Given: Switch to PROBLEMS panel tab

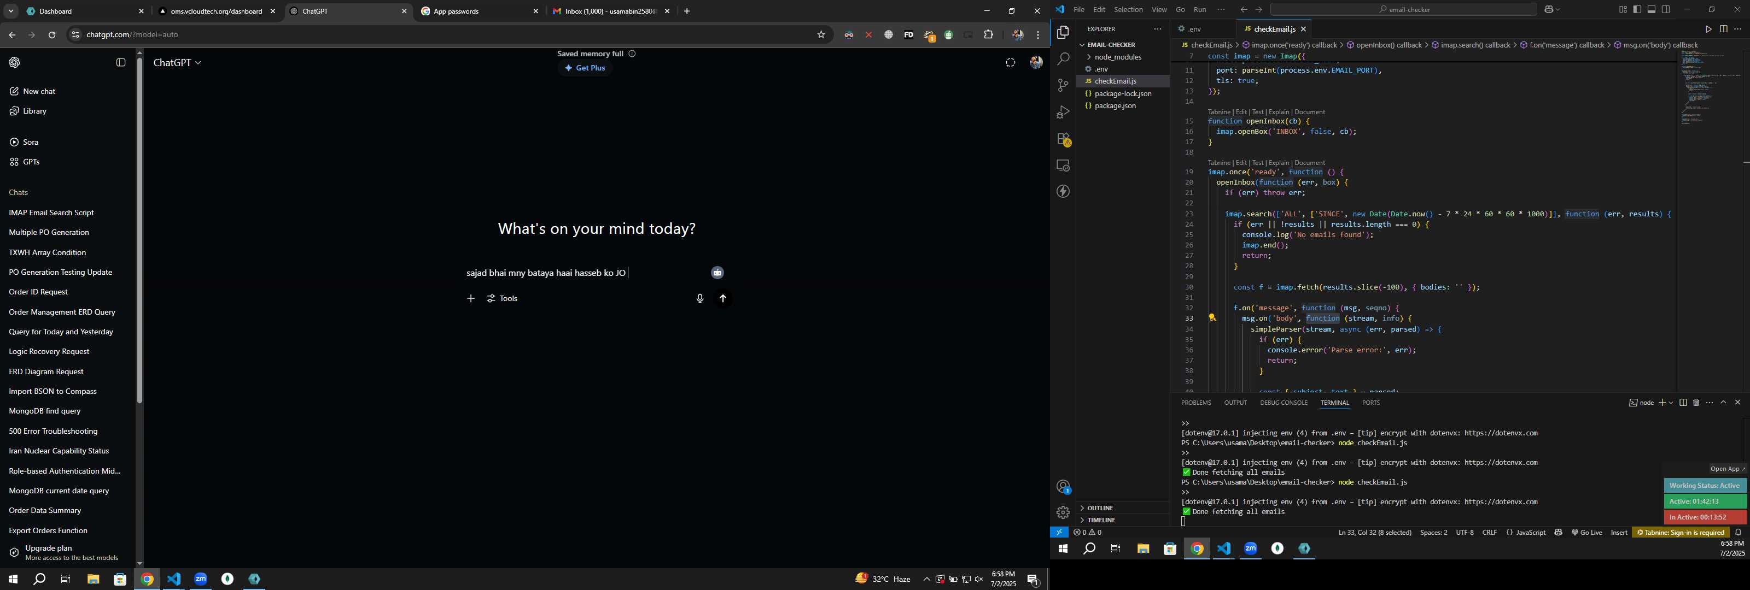Looking at the screenshot, I should [1195, 403].
